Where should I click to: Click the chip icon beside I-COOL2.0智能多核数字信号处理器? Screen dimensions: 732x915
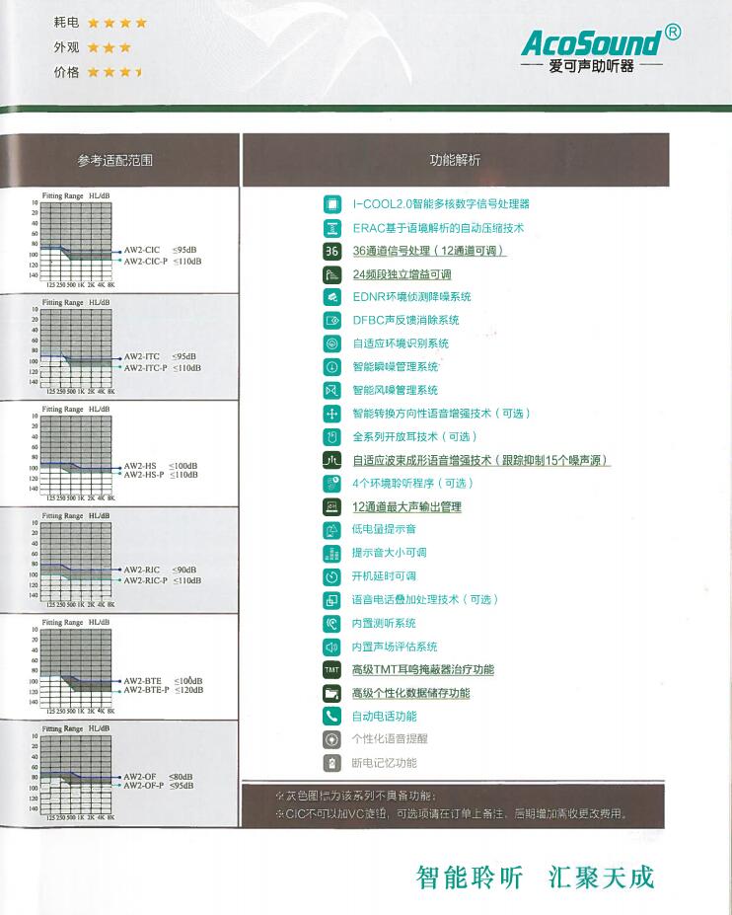coord(331,204)
